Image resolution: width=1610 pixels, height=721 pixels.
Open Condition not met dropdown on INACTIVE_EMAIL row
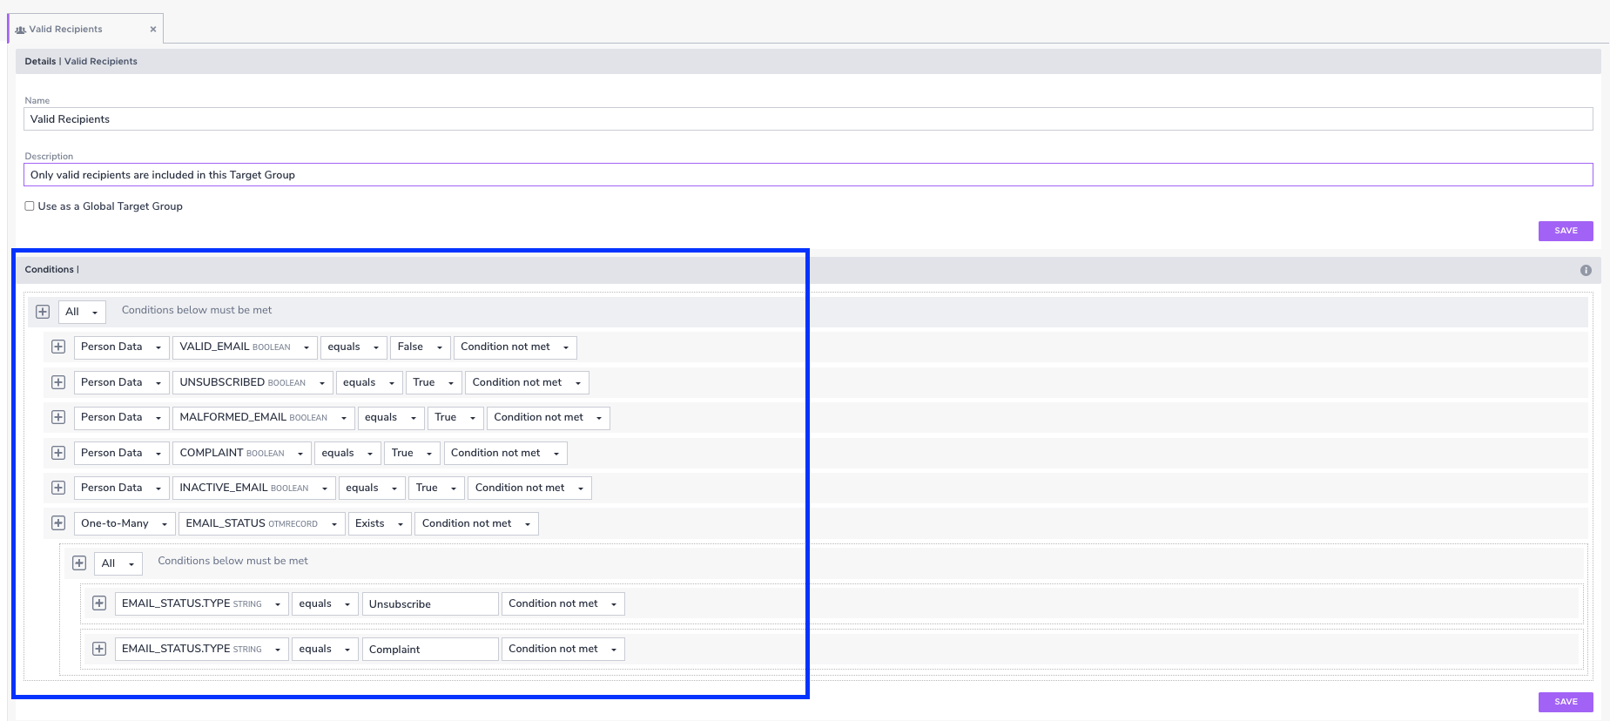tap(529, 489)
